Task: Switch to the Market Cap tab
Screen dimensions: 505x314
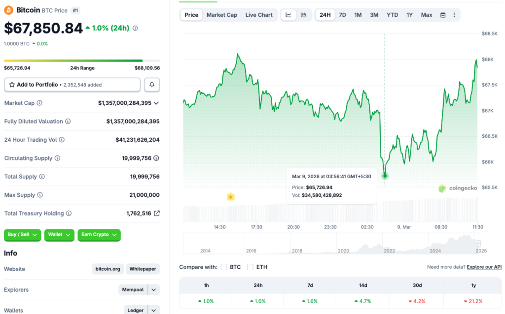Action: pyautogui.click(x=222, y=15)
